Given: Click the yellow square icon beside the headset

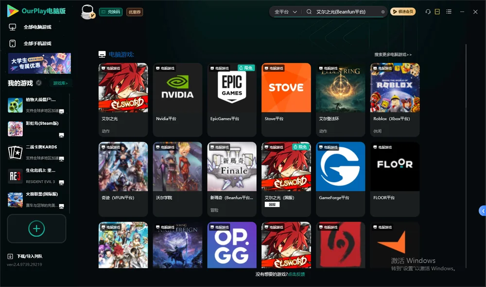Looking at the screenshot, I should (437, 12).
